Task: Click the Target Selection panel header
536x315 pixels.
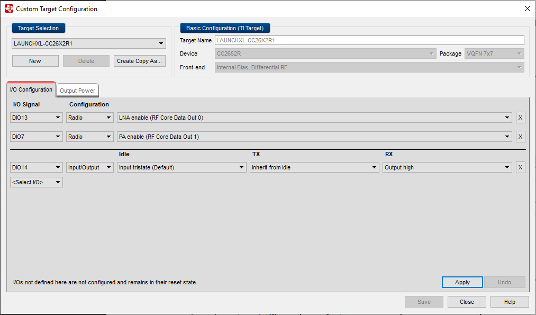Action: click(x=39, y=28)
